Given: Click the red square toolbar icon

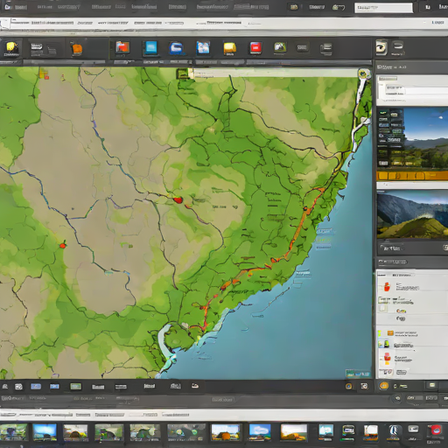Looking at the screenshot, I should click(x=255, y=47).
